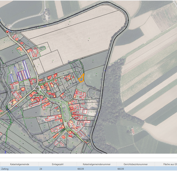Viewport: 177px width, 177px height.
Task: Select the Einlagezahl cell with value 24
Action: (x=58, y=169)
